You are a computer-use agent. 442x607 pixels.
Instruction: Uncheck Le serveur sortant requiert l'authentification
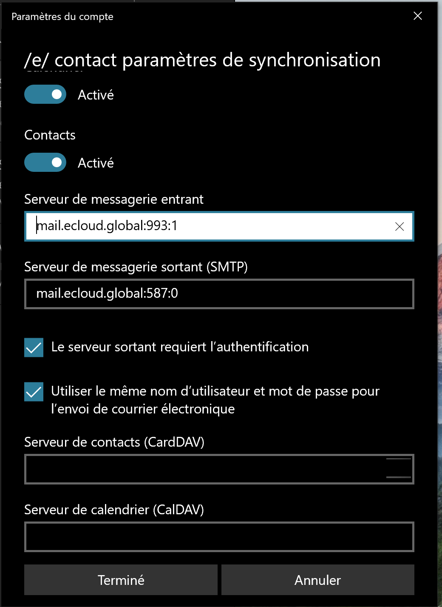[34, 348]
